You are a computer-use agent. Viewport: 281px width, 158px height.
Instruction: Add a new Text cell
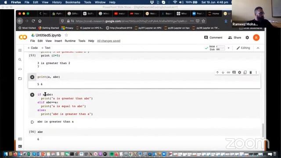click(x=46, y=48)
